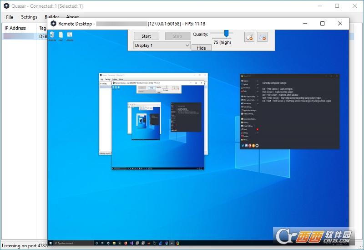Open File Explorer on remote taskbar

(114, 243)
